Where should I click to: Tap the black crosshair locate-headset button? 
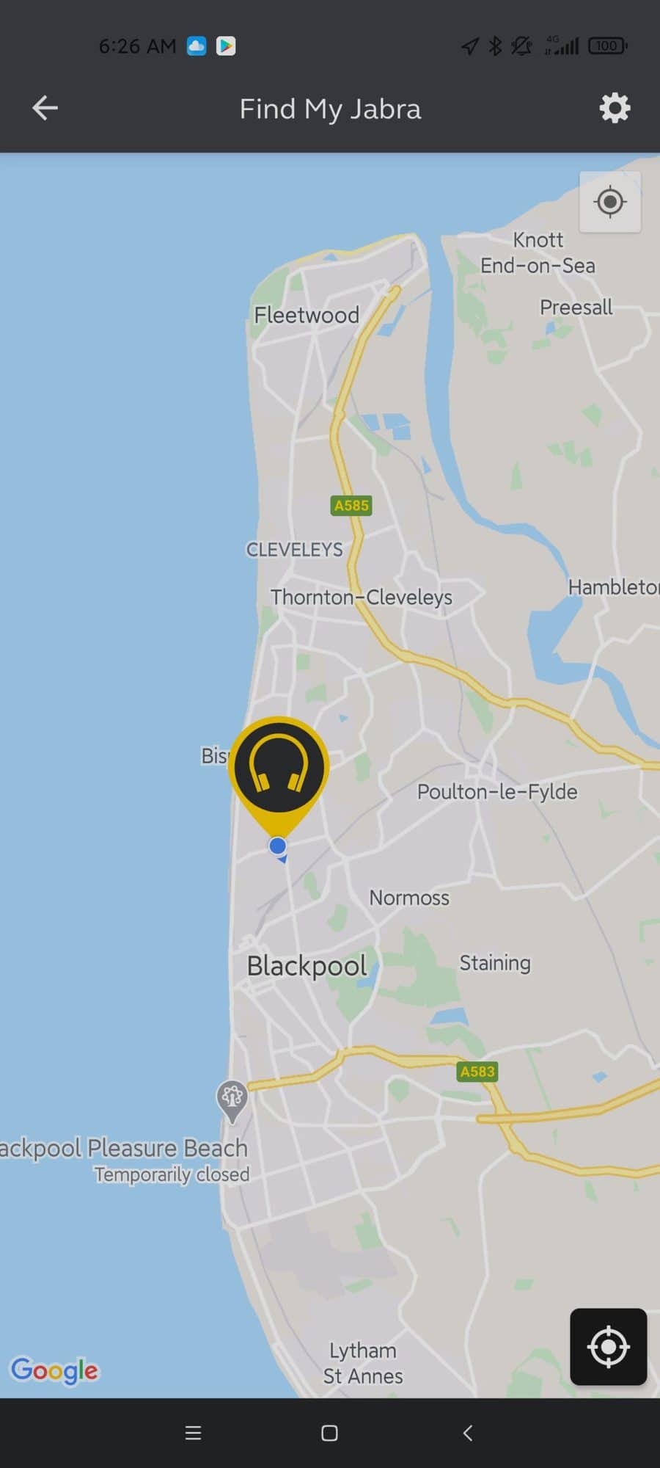(609, 1347)
